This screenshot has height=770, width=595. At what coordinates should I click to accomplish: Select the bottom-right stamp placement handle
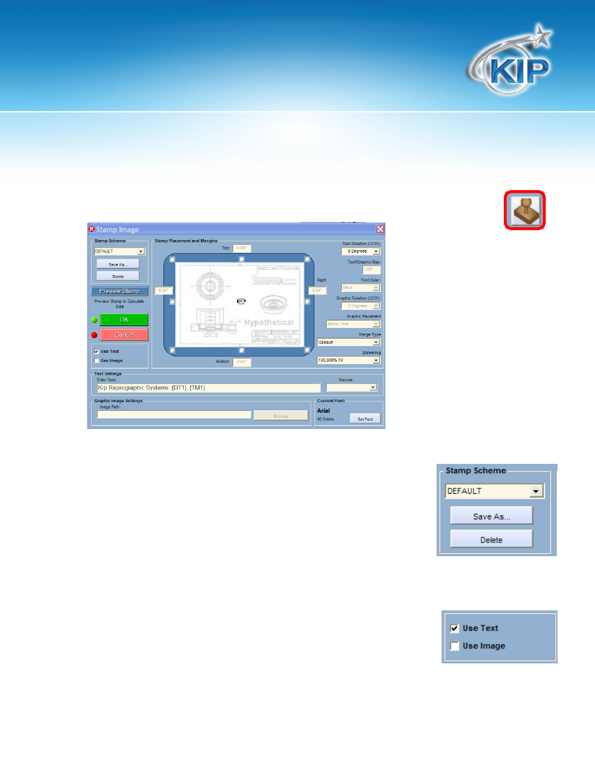point(307,350)
